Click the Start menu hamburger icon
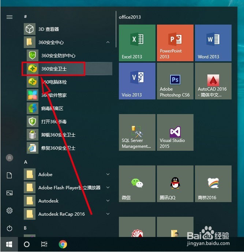 pos(10,17)
